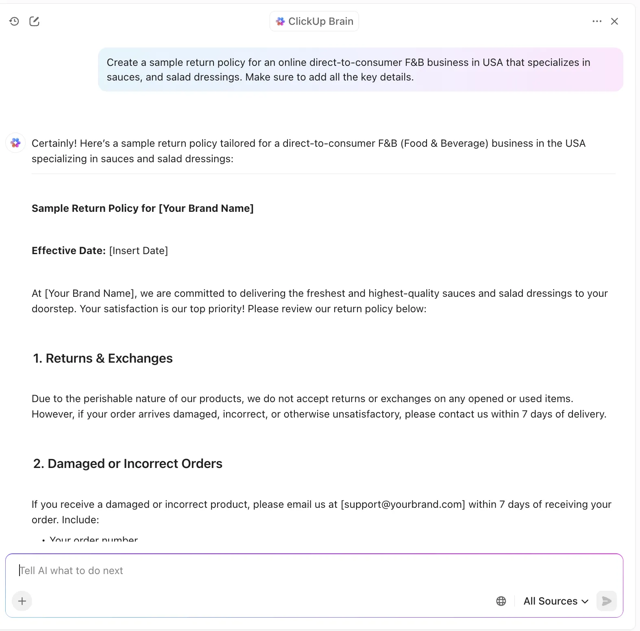This screenshot has height=631, width=640.
Task: Click the chevron next to All Sources
Action: [x=585, y=601]
